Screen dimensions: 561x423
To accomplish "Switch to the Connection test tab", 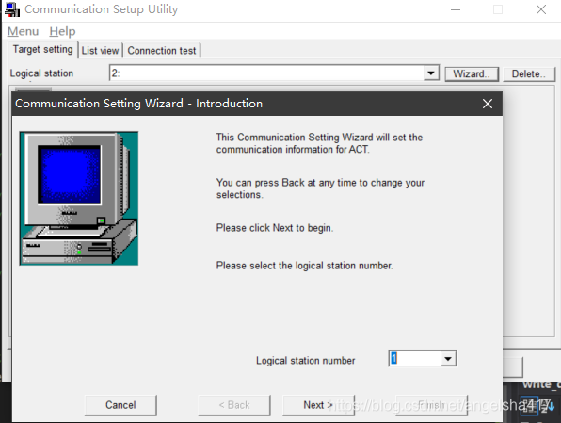I will (x=162, y=51).
